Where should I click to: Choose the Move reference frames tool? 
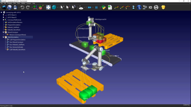[x=68, y=7]
